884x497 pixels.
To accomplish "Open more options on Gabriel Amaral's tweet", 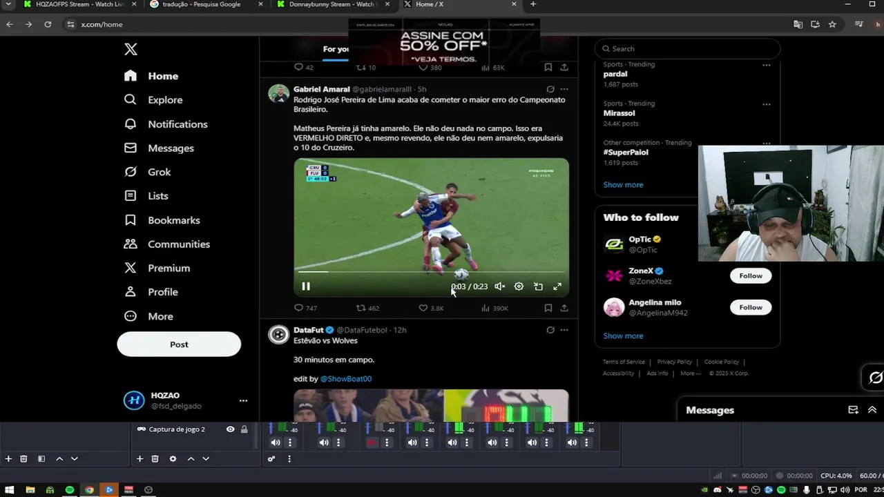I will click(x=564, y=89).
